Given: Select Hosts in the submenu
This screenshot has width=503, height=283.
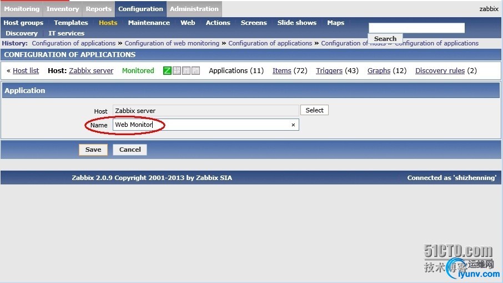Looking at the screenshot, I should click(x=108, y=23).
